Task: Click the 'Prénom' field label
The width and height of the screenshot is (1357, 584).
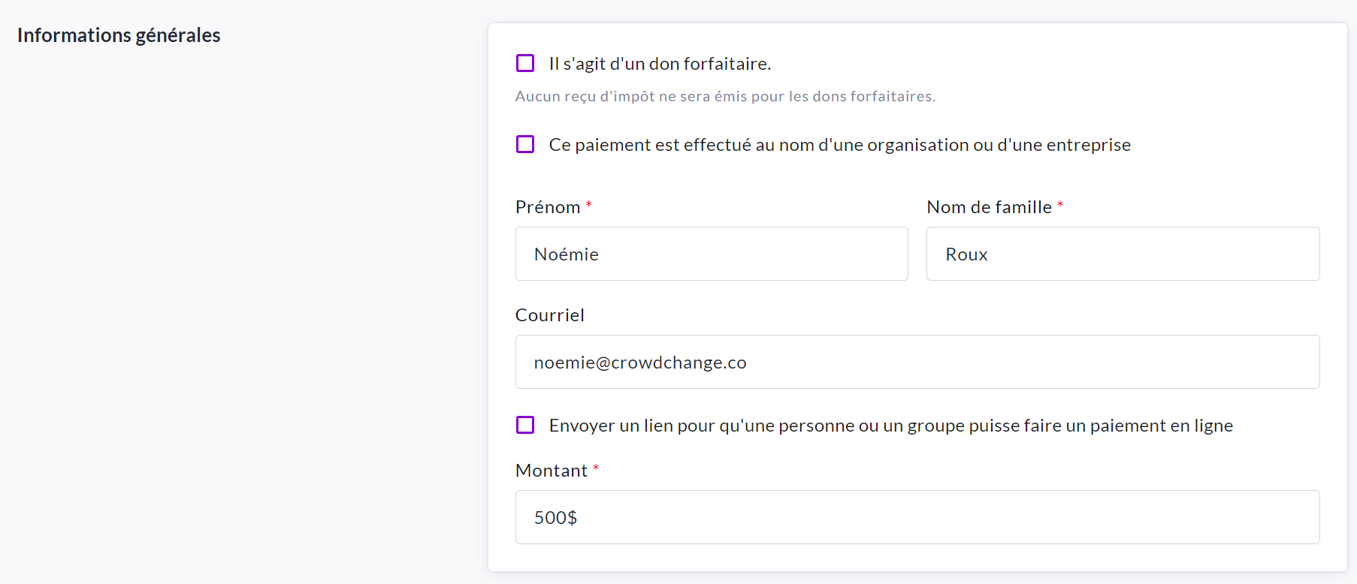Action: pyautogui.click(x=548, y=207)
